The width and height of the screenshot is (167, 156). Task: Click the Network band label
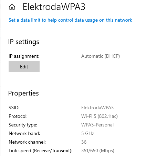[24, 133]
